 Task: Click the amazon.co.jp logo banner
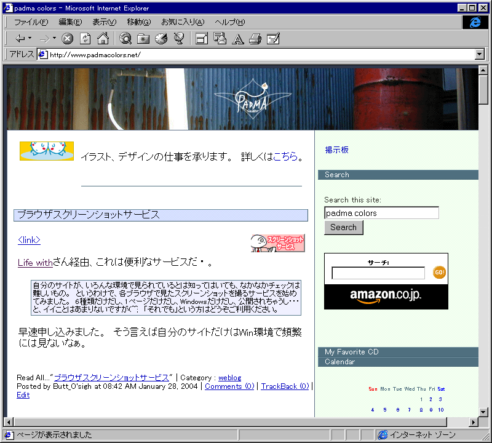click(386, 296)
